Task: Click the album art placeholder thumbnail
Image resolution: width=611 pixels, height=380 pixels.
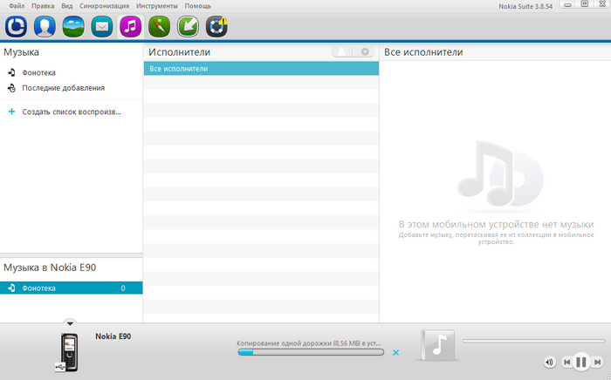Action: tap(438, 345)
